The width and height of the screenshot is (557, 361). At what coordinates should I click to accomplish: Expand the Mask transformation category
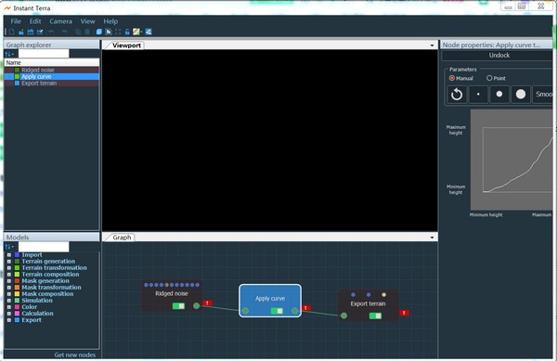pos(9,288)
